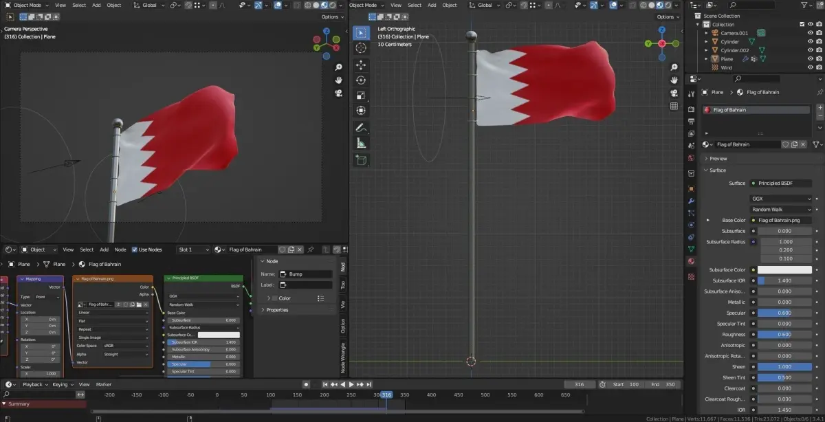
Task: Open the Node menu in the node editor
Action: (120, 249)
